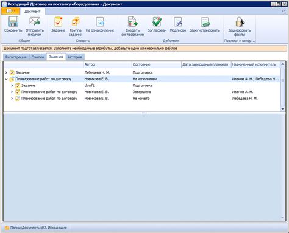The height and width of the screenshot is (233, 289).
Task: Click the splitter grip below the task list
Action: pyautogui.click(x=144, y=113)
